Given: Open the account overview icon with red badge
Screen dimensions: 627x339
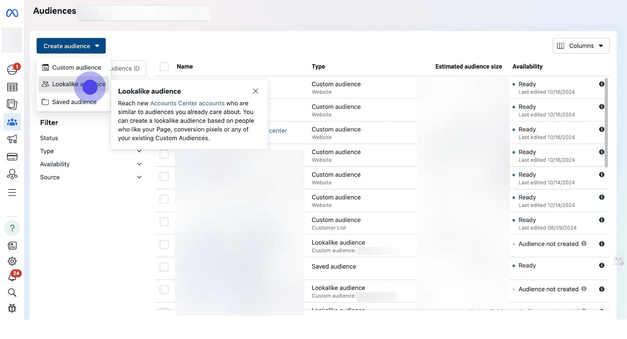Looking at the screenshot, I should click(x=12, y=69).
